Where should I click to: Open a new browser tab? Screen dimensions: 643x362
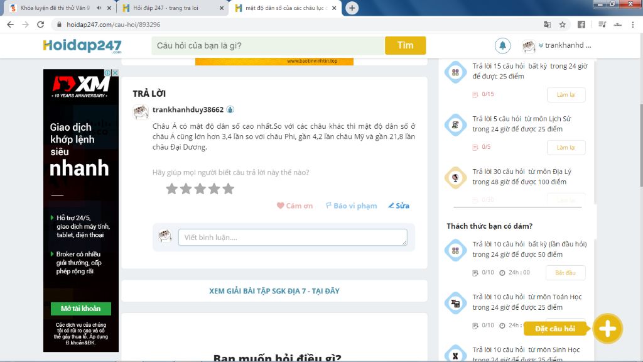coord(352,8)
